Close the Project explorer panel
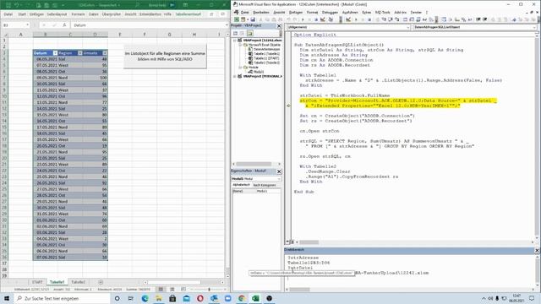 click(x=279, y=26)
